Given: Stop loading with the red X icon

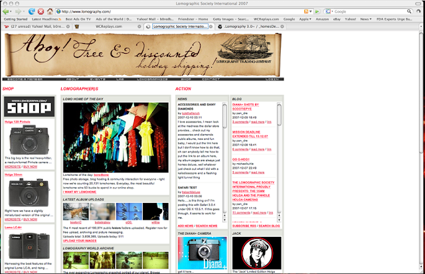Looking at the screenshot, I should (x=41, y=11).
